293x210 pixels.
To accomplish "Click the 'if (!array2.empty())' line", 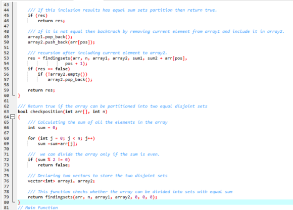I will pyautogui.click(x=63, y=74).
